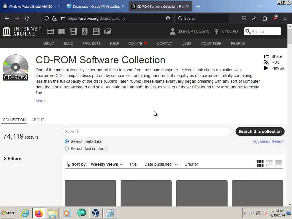This screenshot has height=219, width=292.
Task: Click the site lock icon in address bar
Action: pos(54,18)
